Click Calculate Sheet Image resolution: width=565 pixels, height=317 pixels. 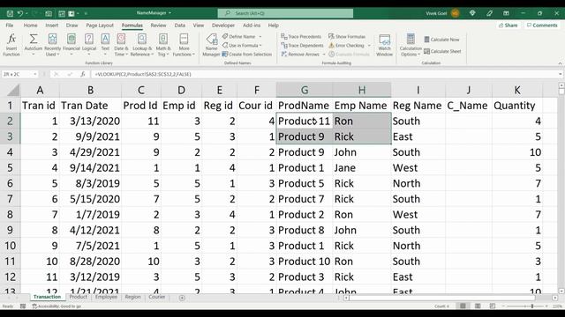[442, 51]
